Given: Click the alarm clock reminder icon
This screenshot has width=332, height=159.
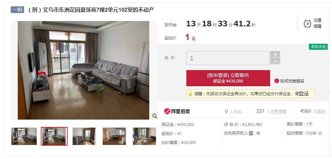Looking at the screenshot, I should pyautogui.click(x=307, y=24).
